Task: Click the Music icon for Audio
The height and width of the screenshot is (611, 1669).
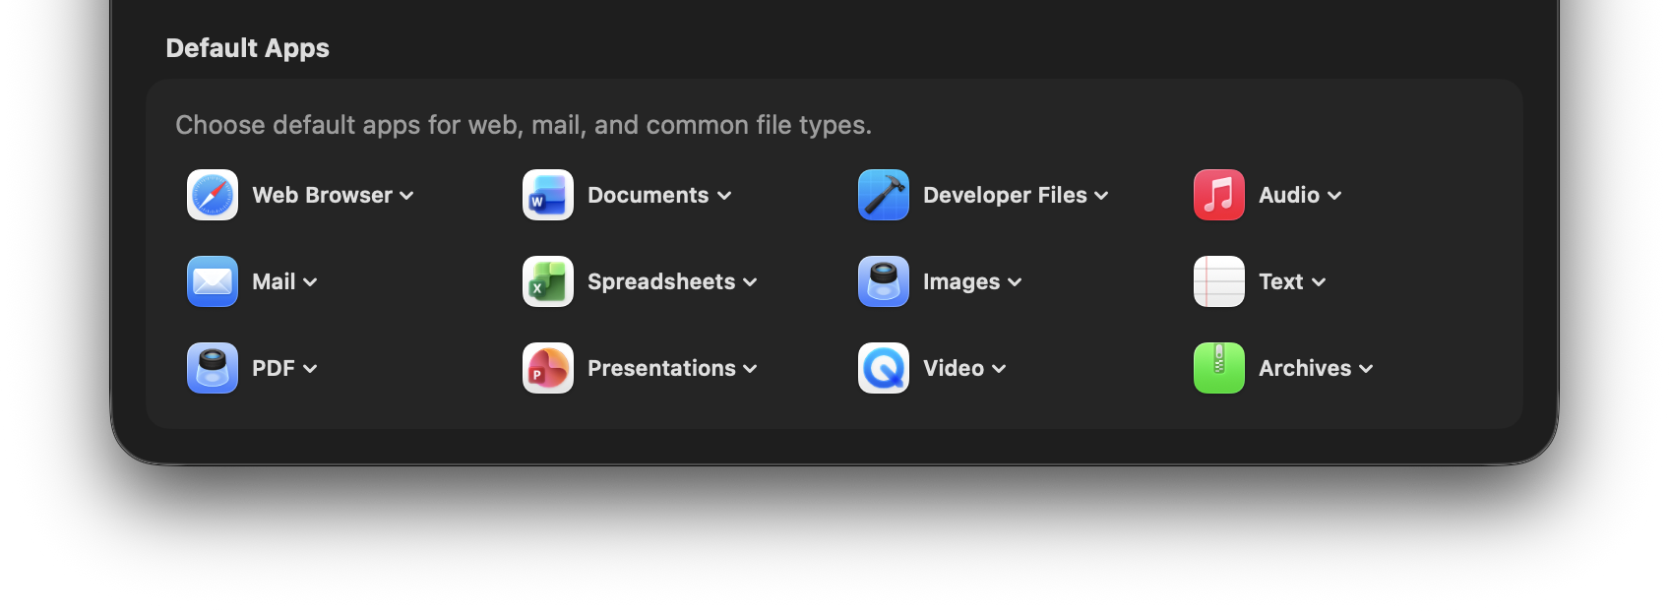Action: tap(1219, 195)
